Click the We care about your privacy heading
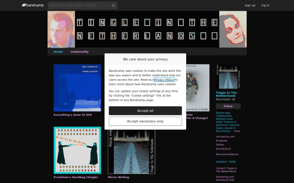The width and height of the screenshot is (294, 183). 146,59
